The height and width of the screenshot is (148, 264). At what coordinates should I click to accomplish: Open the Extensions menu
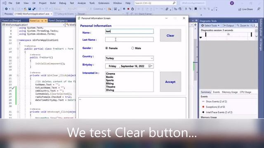(x=104, y=3)
